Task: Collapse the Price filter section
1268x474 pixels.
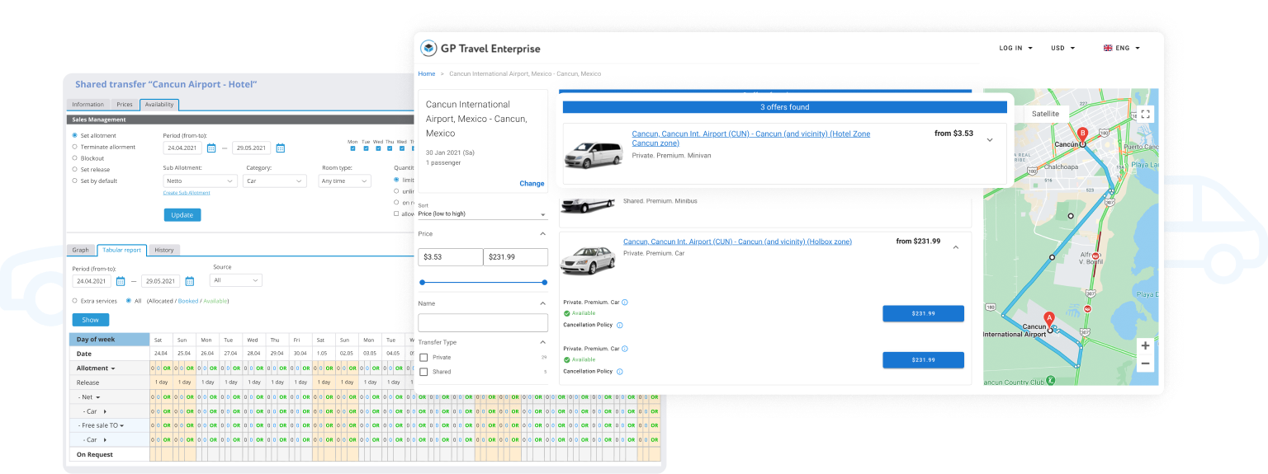Action: tap(542, 234)
